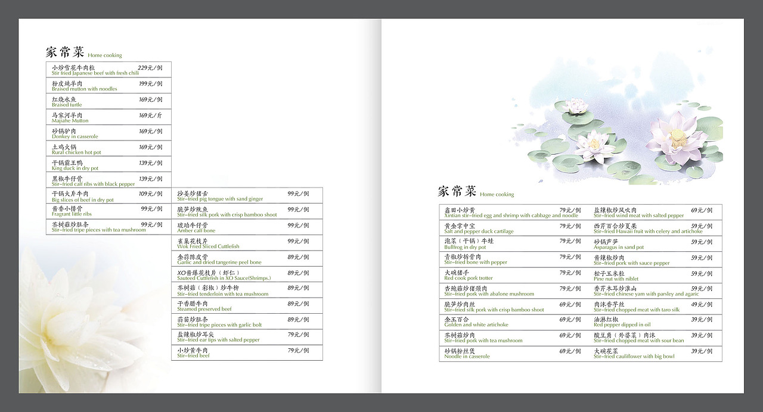Click 'Big slices of beef in dry pot'
The height and width of the screenshot is (412, 763).
click(x=83, y=200)
